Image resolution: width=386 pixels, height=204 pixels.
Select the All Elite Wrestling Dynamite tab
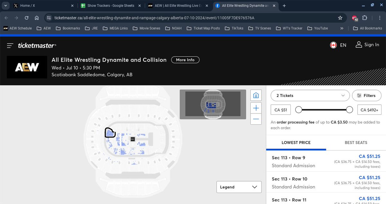click(245, 5)
